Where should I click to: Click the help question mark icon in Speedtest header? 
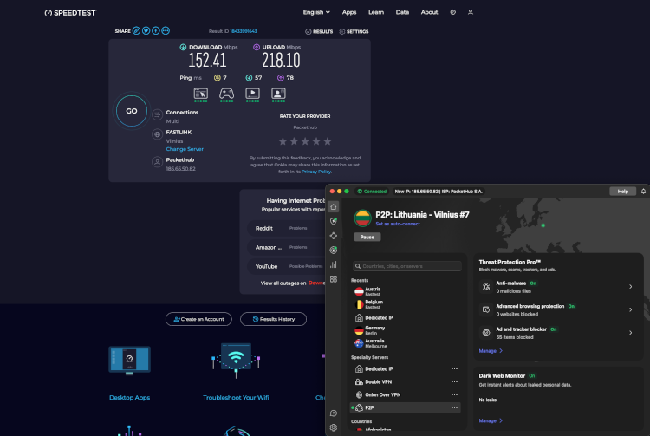[x=452, y=12]
